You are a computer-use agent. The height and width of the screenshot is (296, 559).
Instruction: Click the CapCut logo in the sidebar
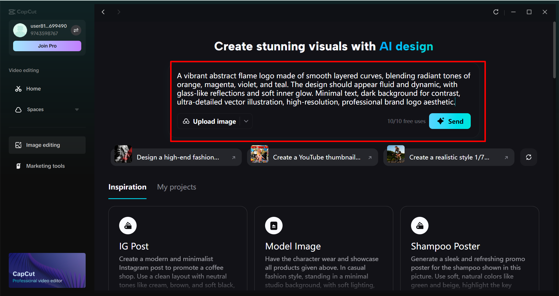[23, 12]
